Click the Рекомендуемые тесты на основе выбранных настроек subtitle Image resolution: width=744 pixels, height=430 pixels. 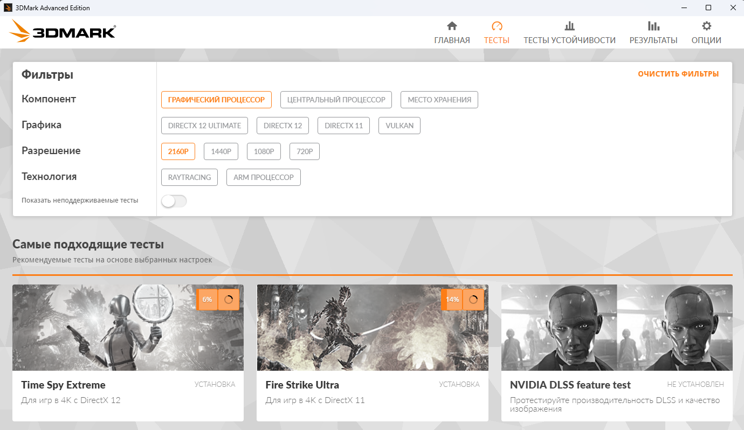112,260
